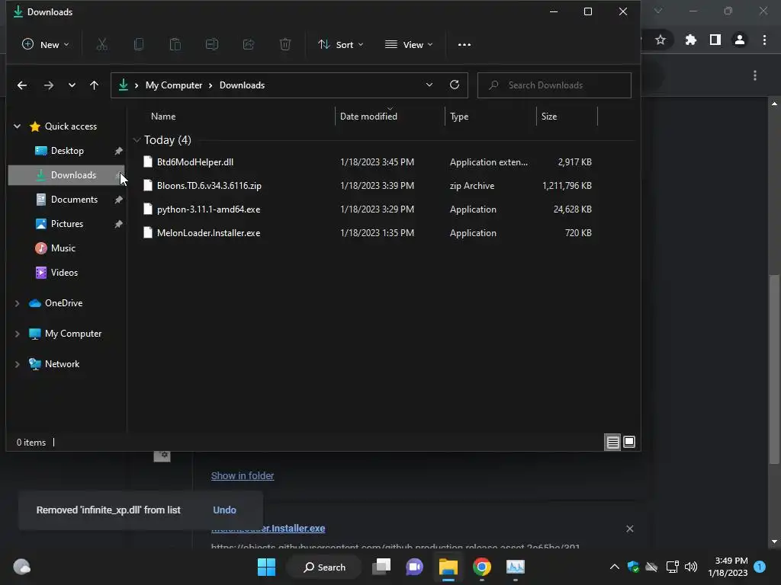Select the Bloons.TD.6.v34.3.6116.zip file

point(209,186)
